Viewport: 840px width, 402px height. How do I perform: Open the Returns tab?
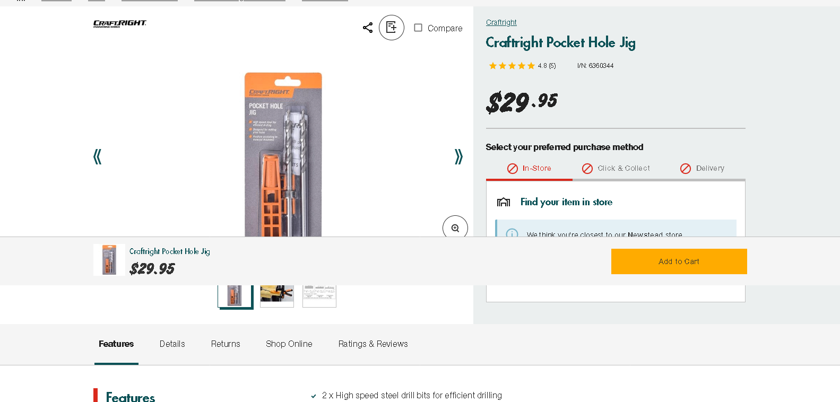coord(226,344)
